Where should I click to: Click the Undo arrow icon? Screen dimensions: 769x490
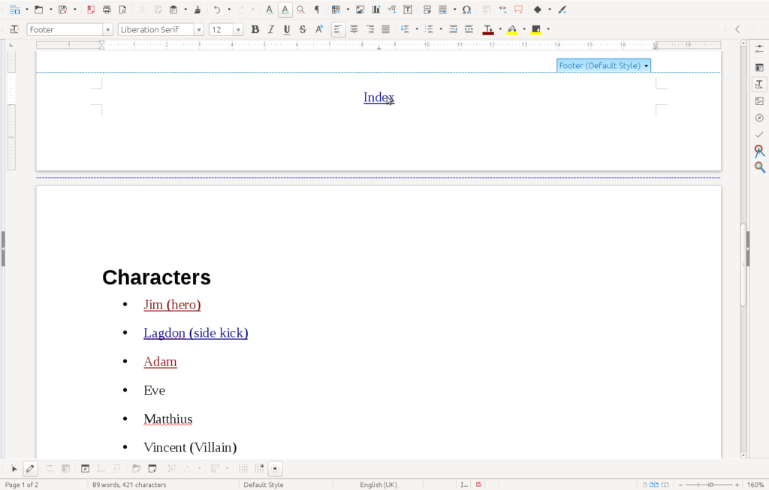coord(217,10)
